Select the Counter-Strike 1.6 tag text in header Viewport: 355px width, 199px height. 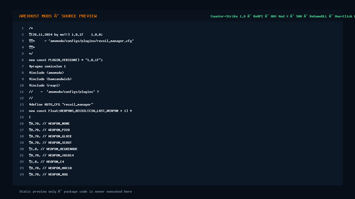pos(228,16)
